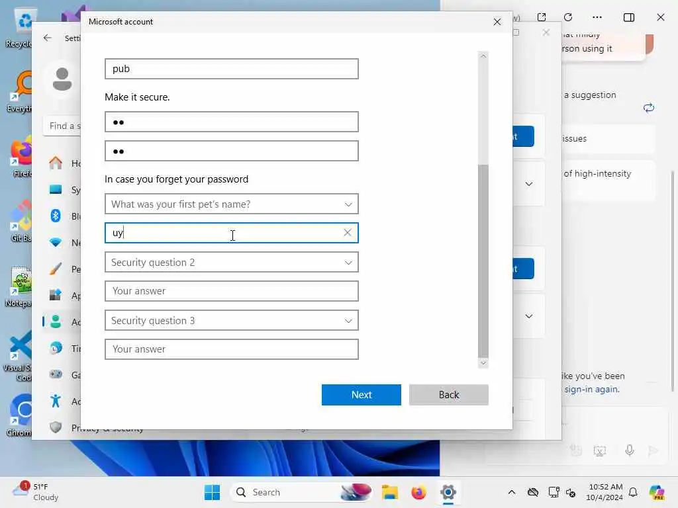This screenshot has width=678, height=508.
Task: Click the username field containing 'pub'
Action: [x=231, y=69]
